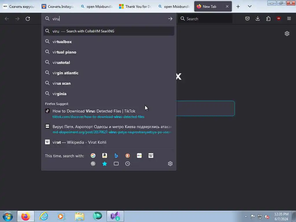Select the virtualbox suggestion
The image size is (296, 222).
pos(109,42)
